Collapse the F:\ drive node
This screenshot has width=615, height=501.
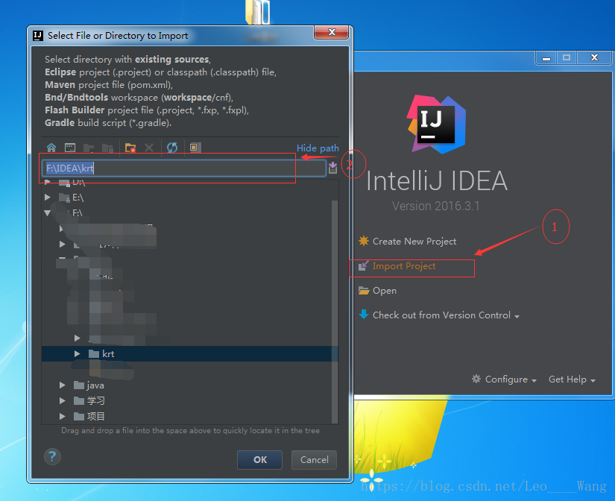pos(48,213)
